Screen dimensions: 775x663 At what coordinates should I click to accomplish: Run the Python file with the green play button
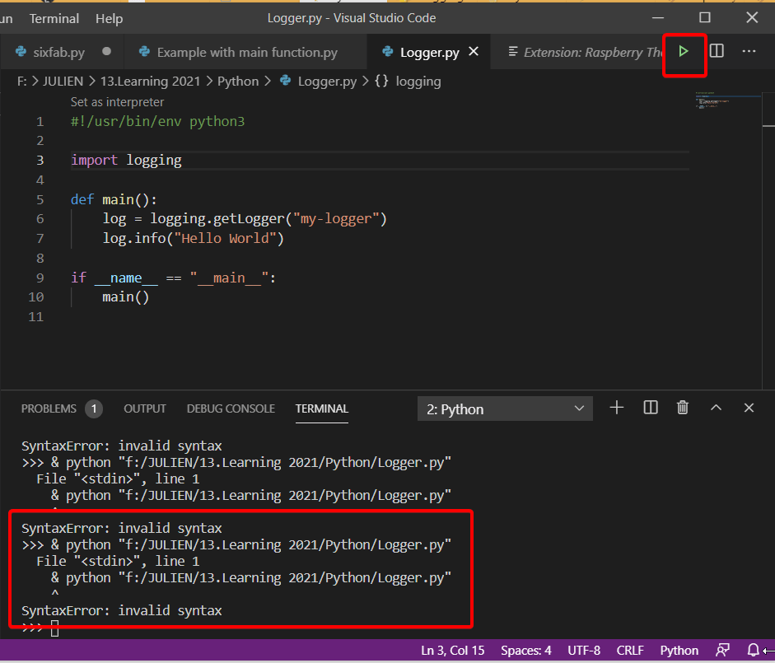coord(684,50)
